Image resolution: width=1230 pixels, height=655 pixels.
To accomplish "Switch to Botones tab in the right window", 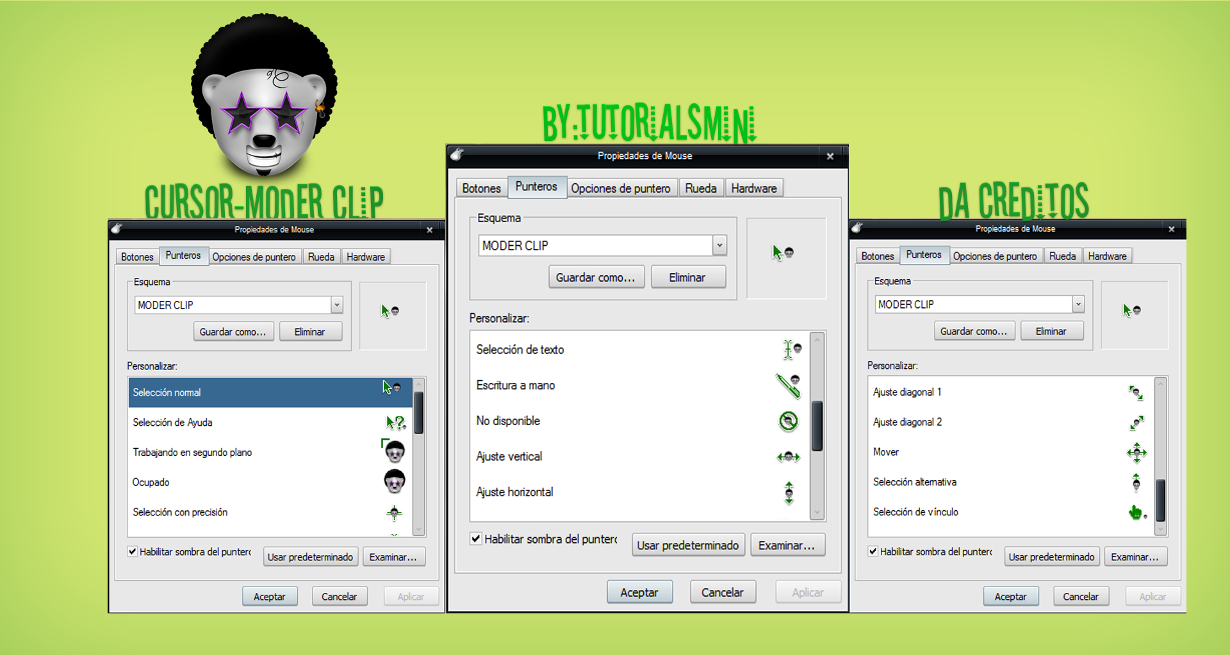I will [x=878, y=256].
